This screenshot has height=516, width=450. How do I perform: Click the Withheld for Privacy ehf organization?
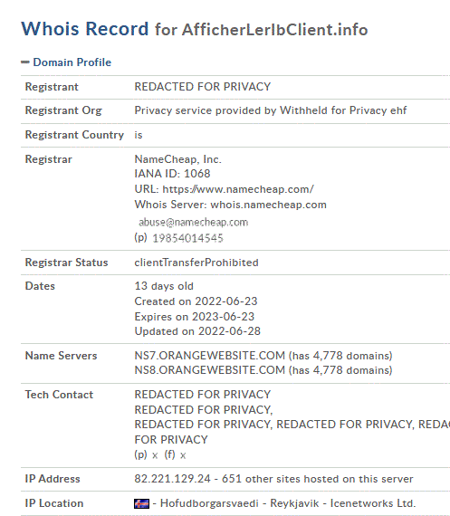point(343,110)
